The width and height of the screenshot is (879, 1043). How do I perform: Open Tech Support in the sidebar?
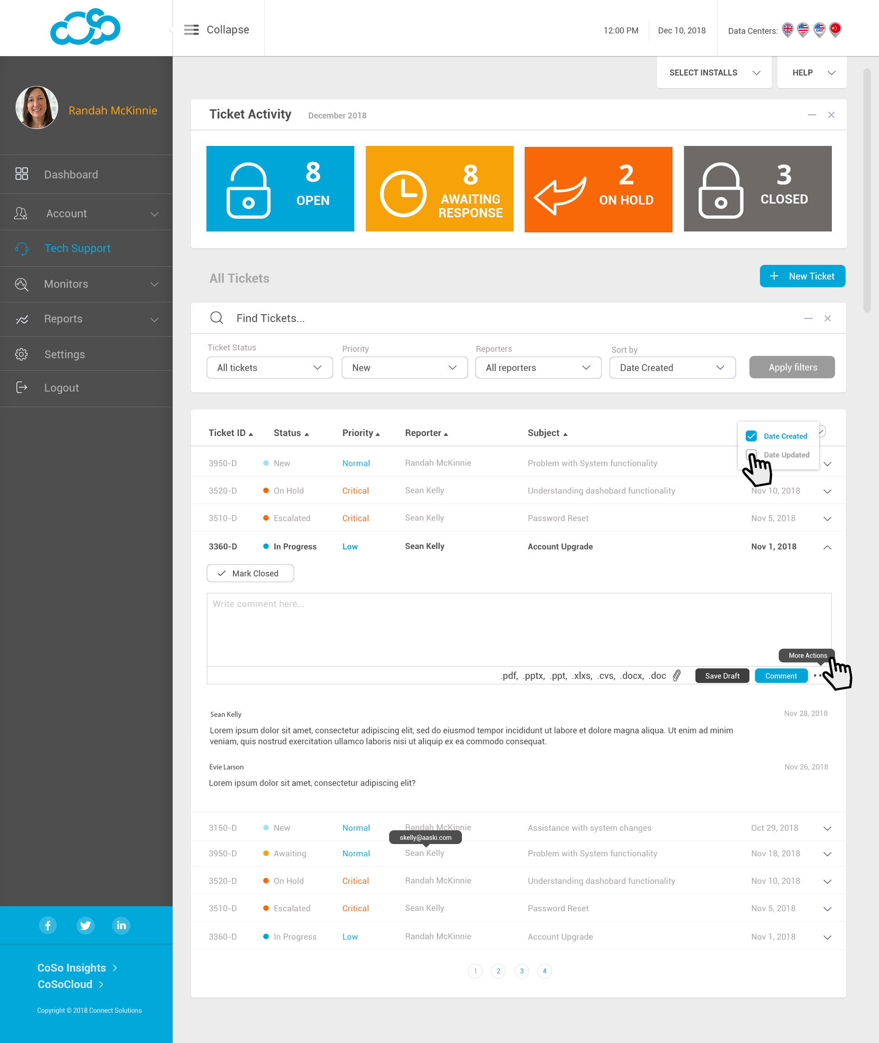click(77, 248)
